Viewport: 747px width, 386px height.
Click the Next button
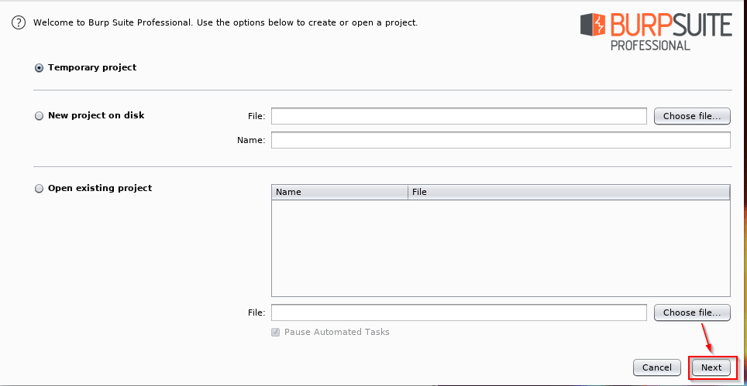click(x=711, y=367)
